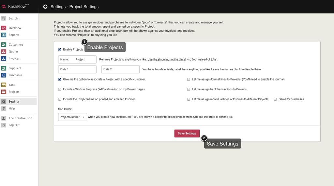
Task: Click The Creative Grid account link
Action: coord(20,118)
